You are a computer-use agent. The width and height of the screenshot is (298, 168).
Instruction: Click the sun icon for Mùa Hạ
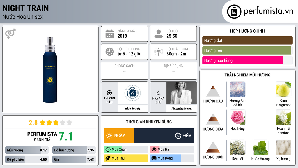coord(154,150)
